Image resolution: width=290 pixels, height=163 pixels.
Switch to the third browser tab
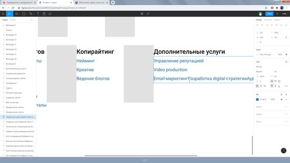92,3
